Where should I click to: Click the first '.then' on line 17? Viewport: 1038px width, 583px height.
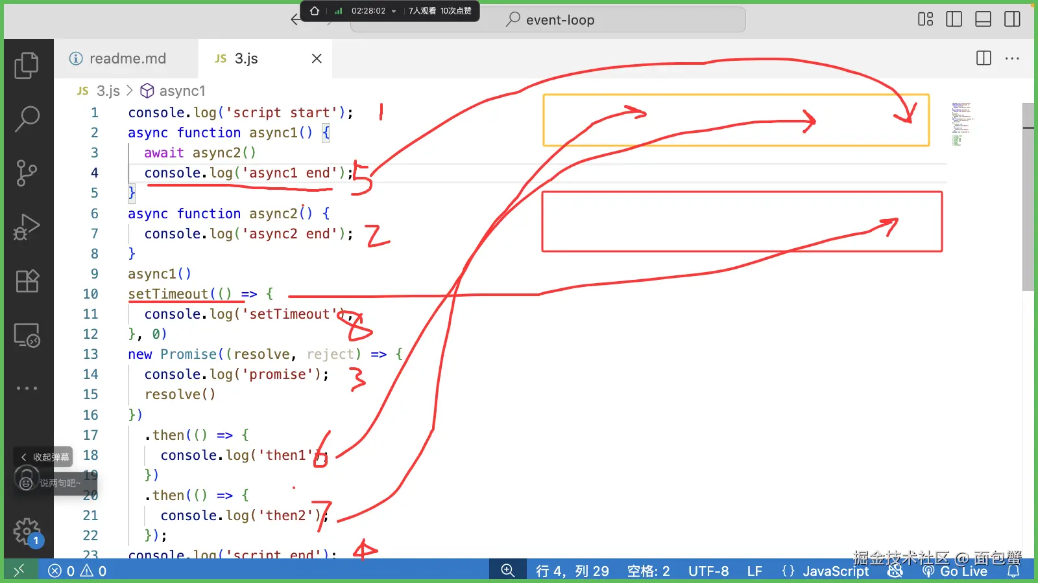(x=164, y=435)
